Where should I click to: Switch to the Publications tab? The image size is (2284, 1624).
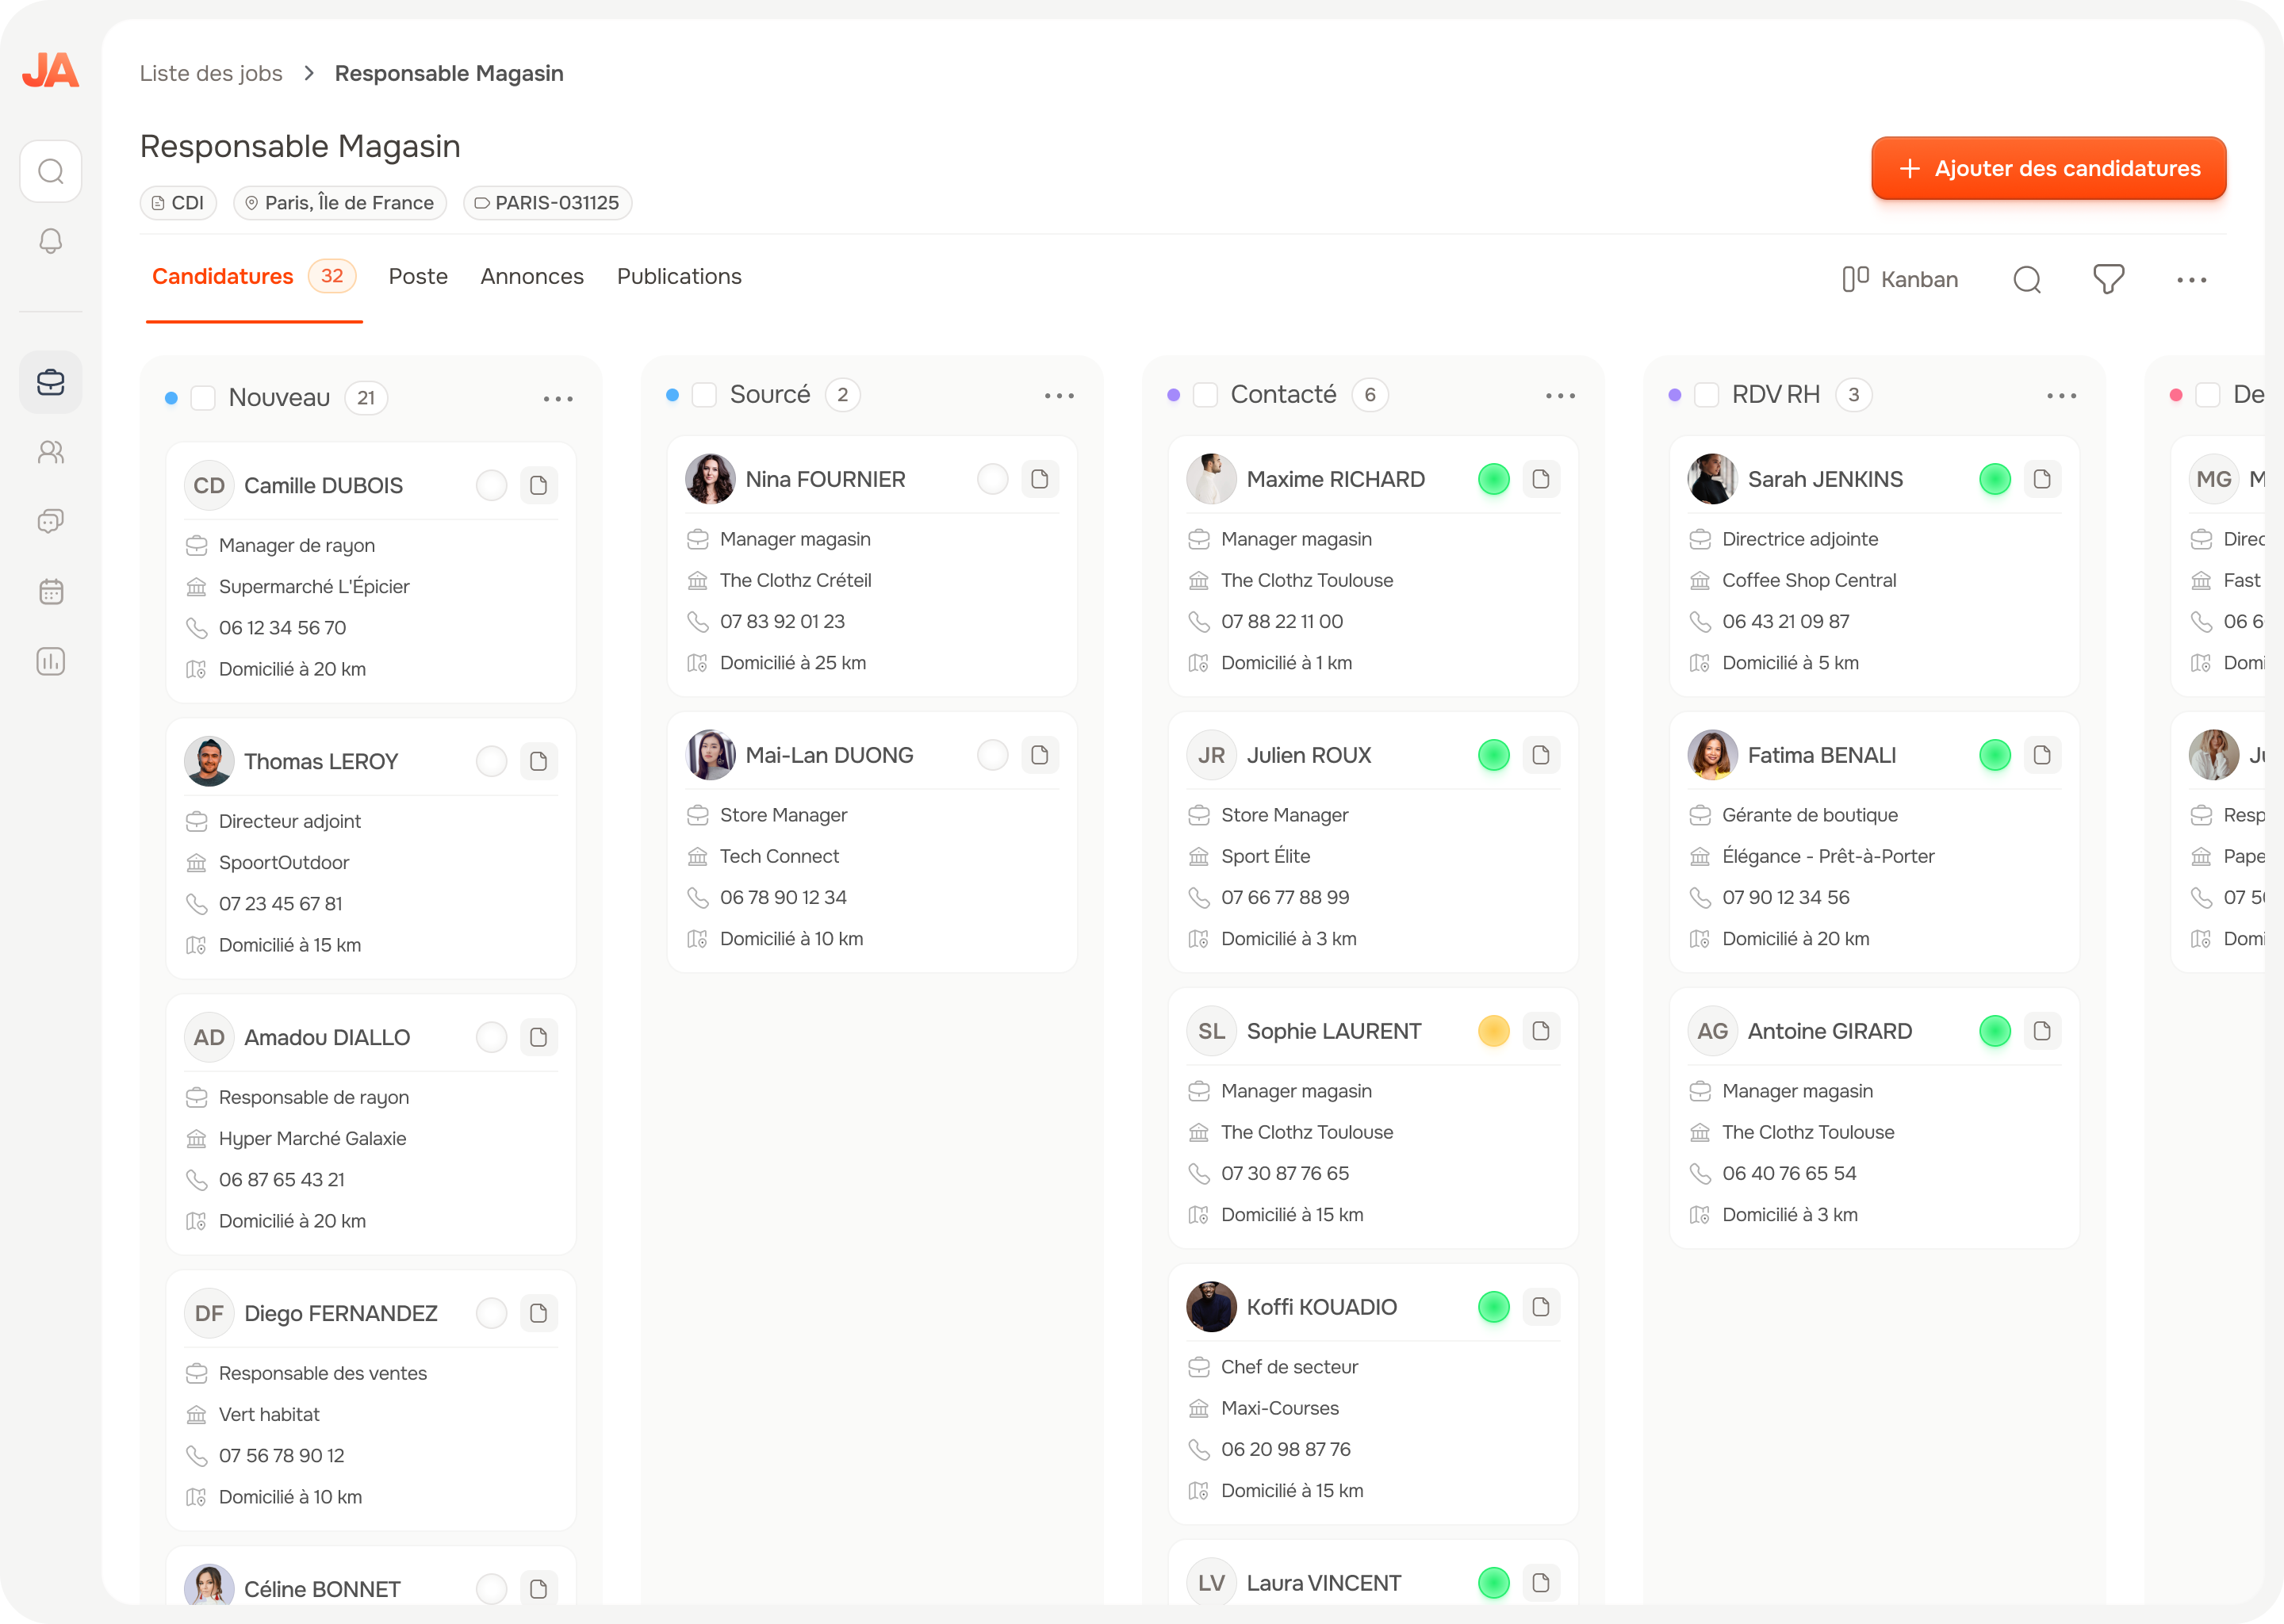click(x=679, y=277)
